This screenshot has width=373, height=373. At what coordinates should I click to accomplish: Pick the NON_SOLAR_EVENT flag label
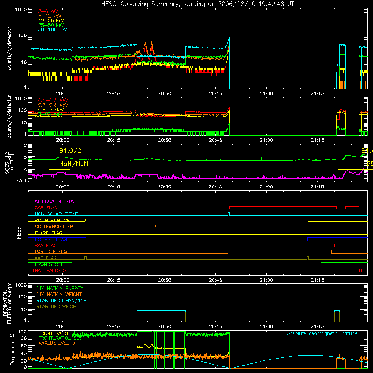(56, 214)
